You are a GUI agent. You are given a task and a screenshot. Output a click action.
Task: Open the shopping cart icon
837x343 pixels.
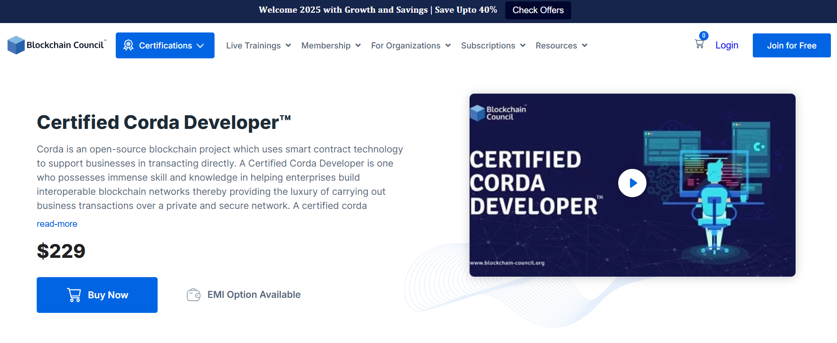pyautogui.click(x=699, y=44)
